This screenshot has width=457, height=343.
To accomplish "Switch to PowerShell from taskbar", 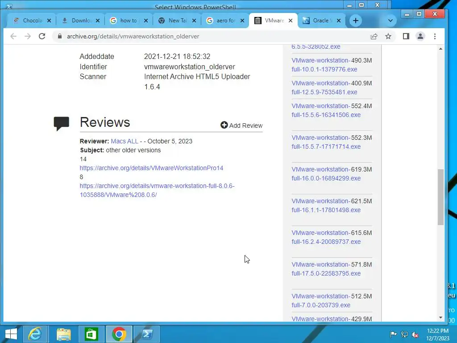I will click(146, 334).
